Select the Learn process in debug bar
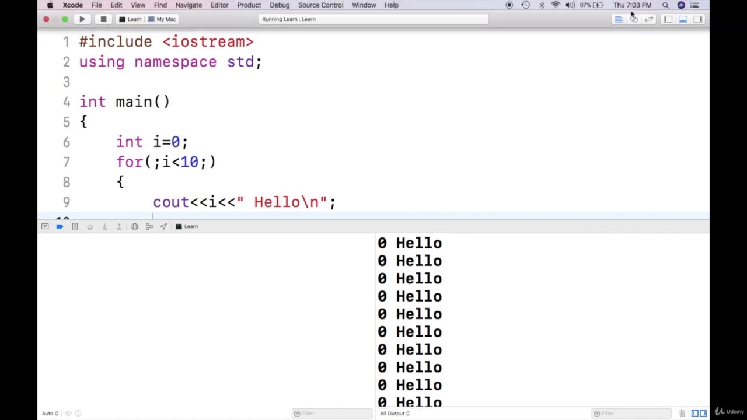This screenshot has width=747, height=420. point(187,226)
